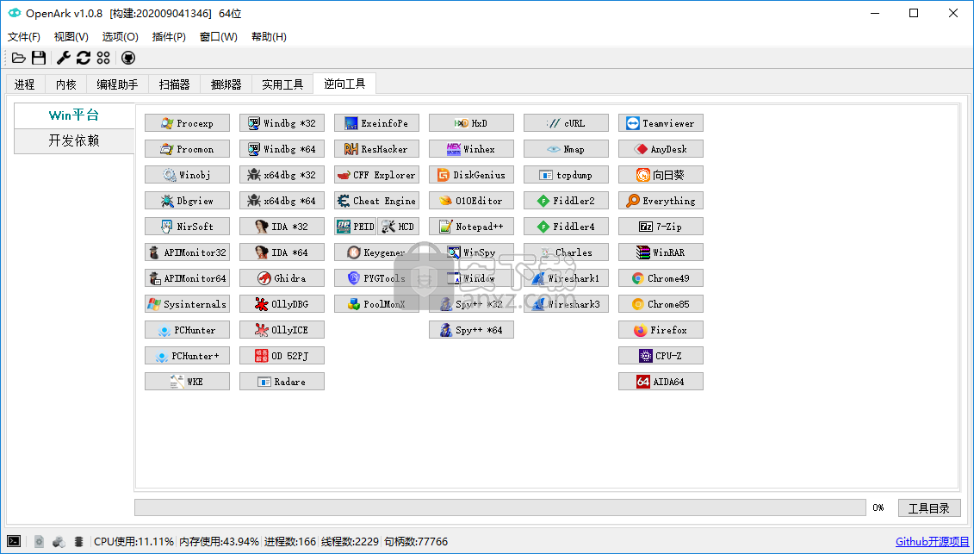Click the gear document status bar icon
The image size is (974, 554).
(x=39, y=542)
